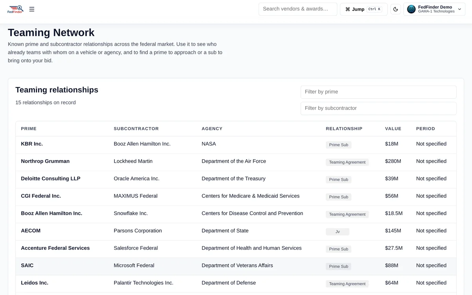Click Department of Veterans Affairs agency
The image size is (472, 295).
pos(237,265)
